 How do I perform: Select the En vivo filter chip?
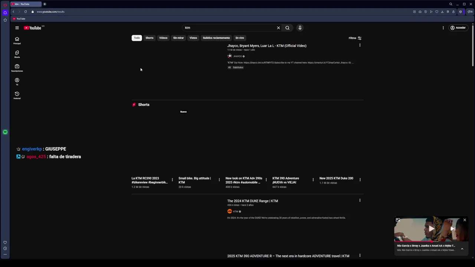(x=240, y=38)
